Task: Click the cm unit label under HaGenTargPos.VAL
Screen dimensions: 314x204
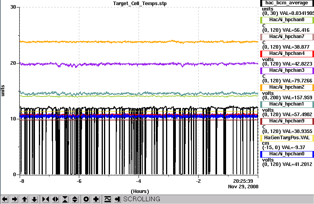Action: point(266,143)
